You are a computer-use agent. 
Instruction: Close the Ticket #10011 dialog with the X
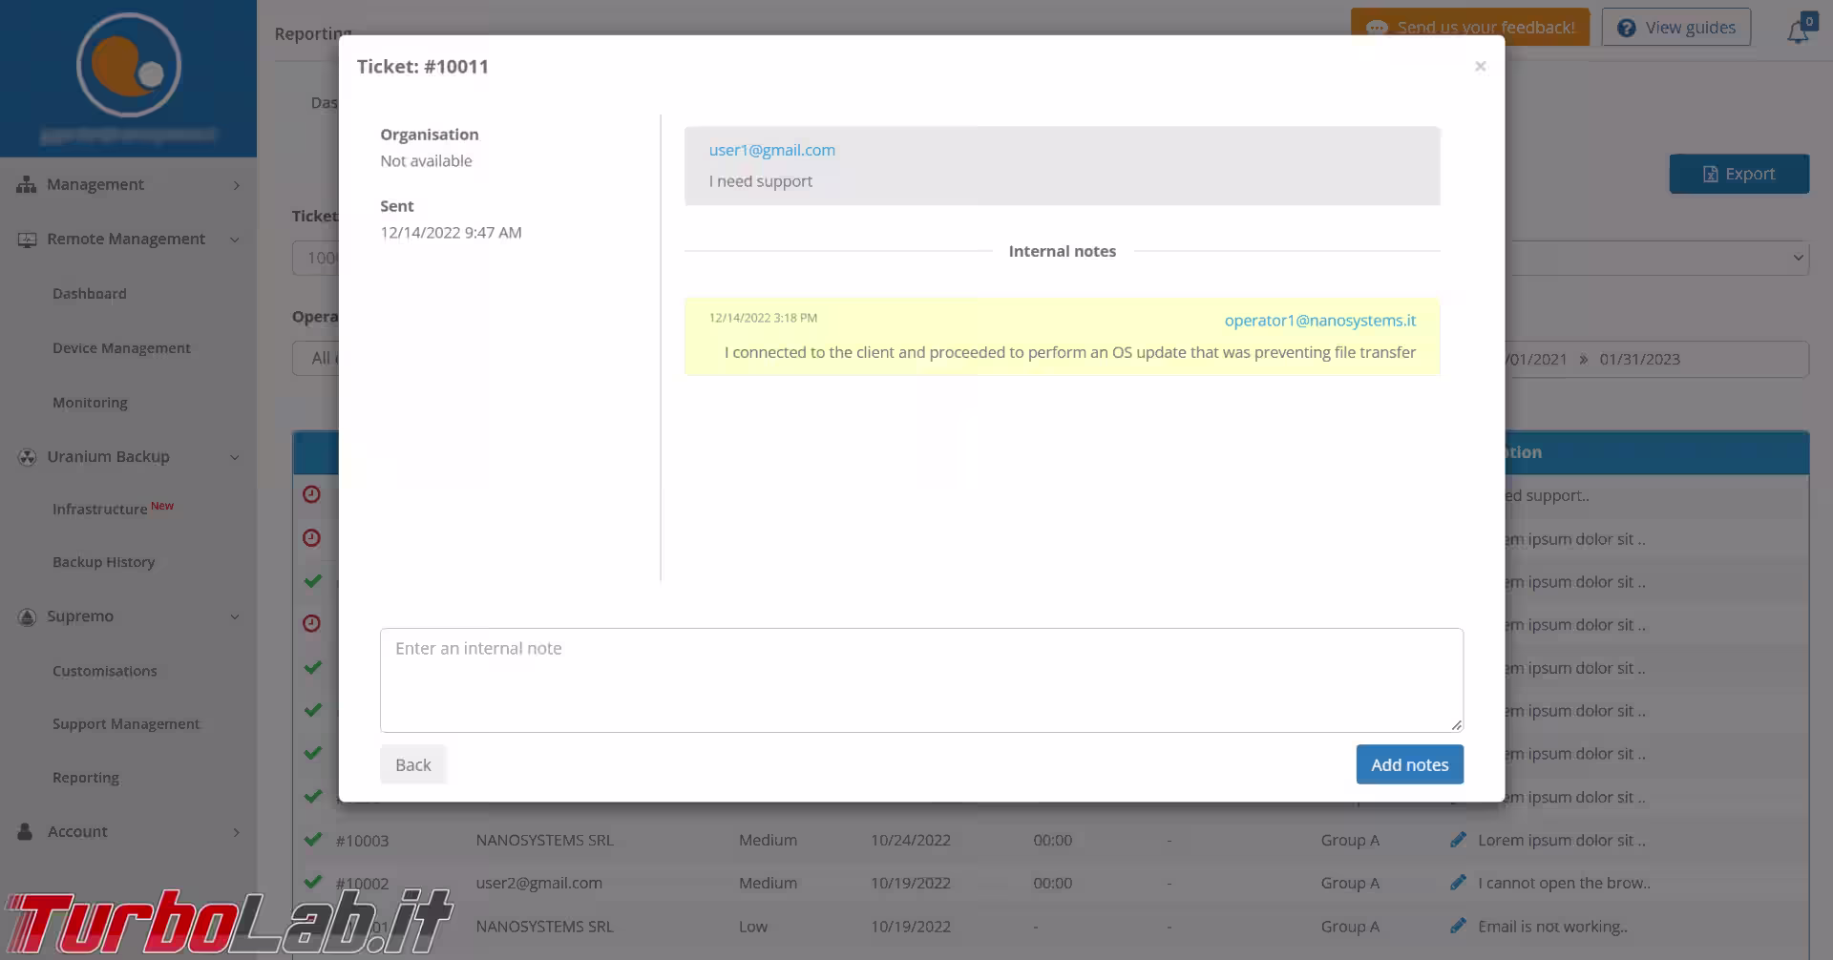(1480, 66)
